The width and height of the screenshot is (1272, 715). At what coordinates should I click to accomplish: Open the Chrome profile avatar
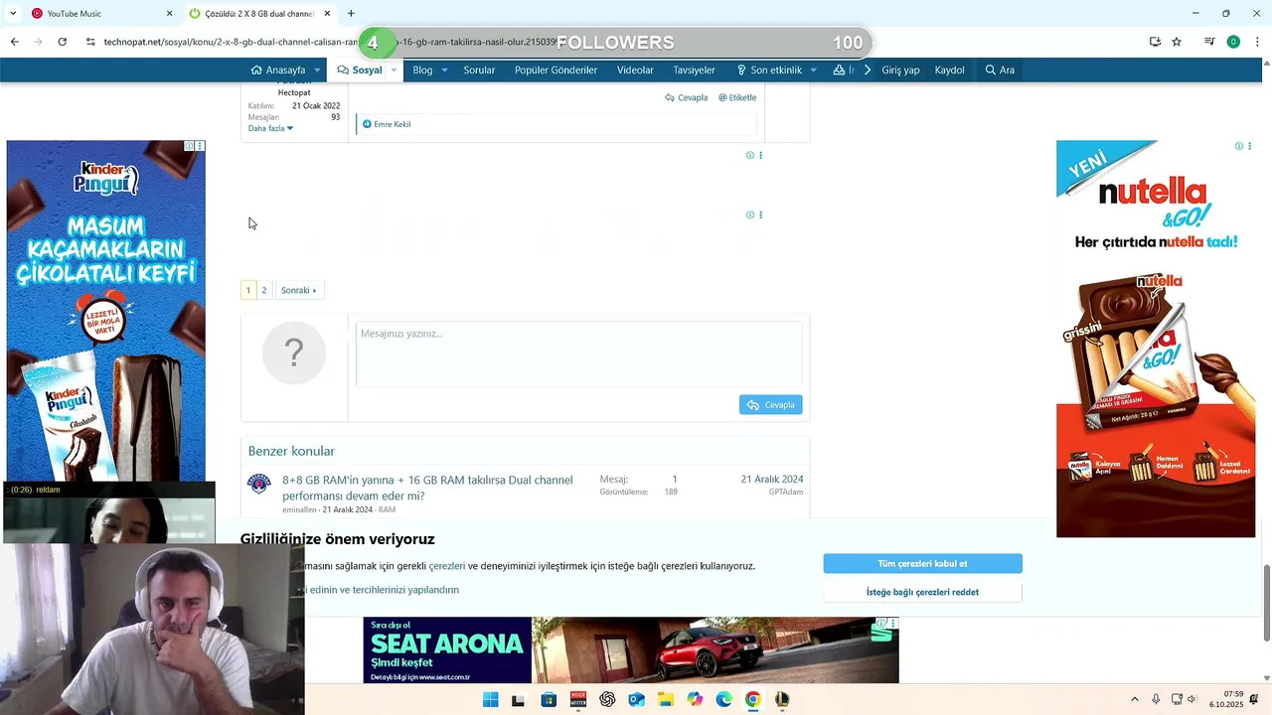tap(1233, 42)
